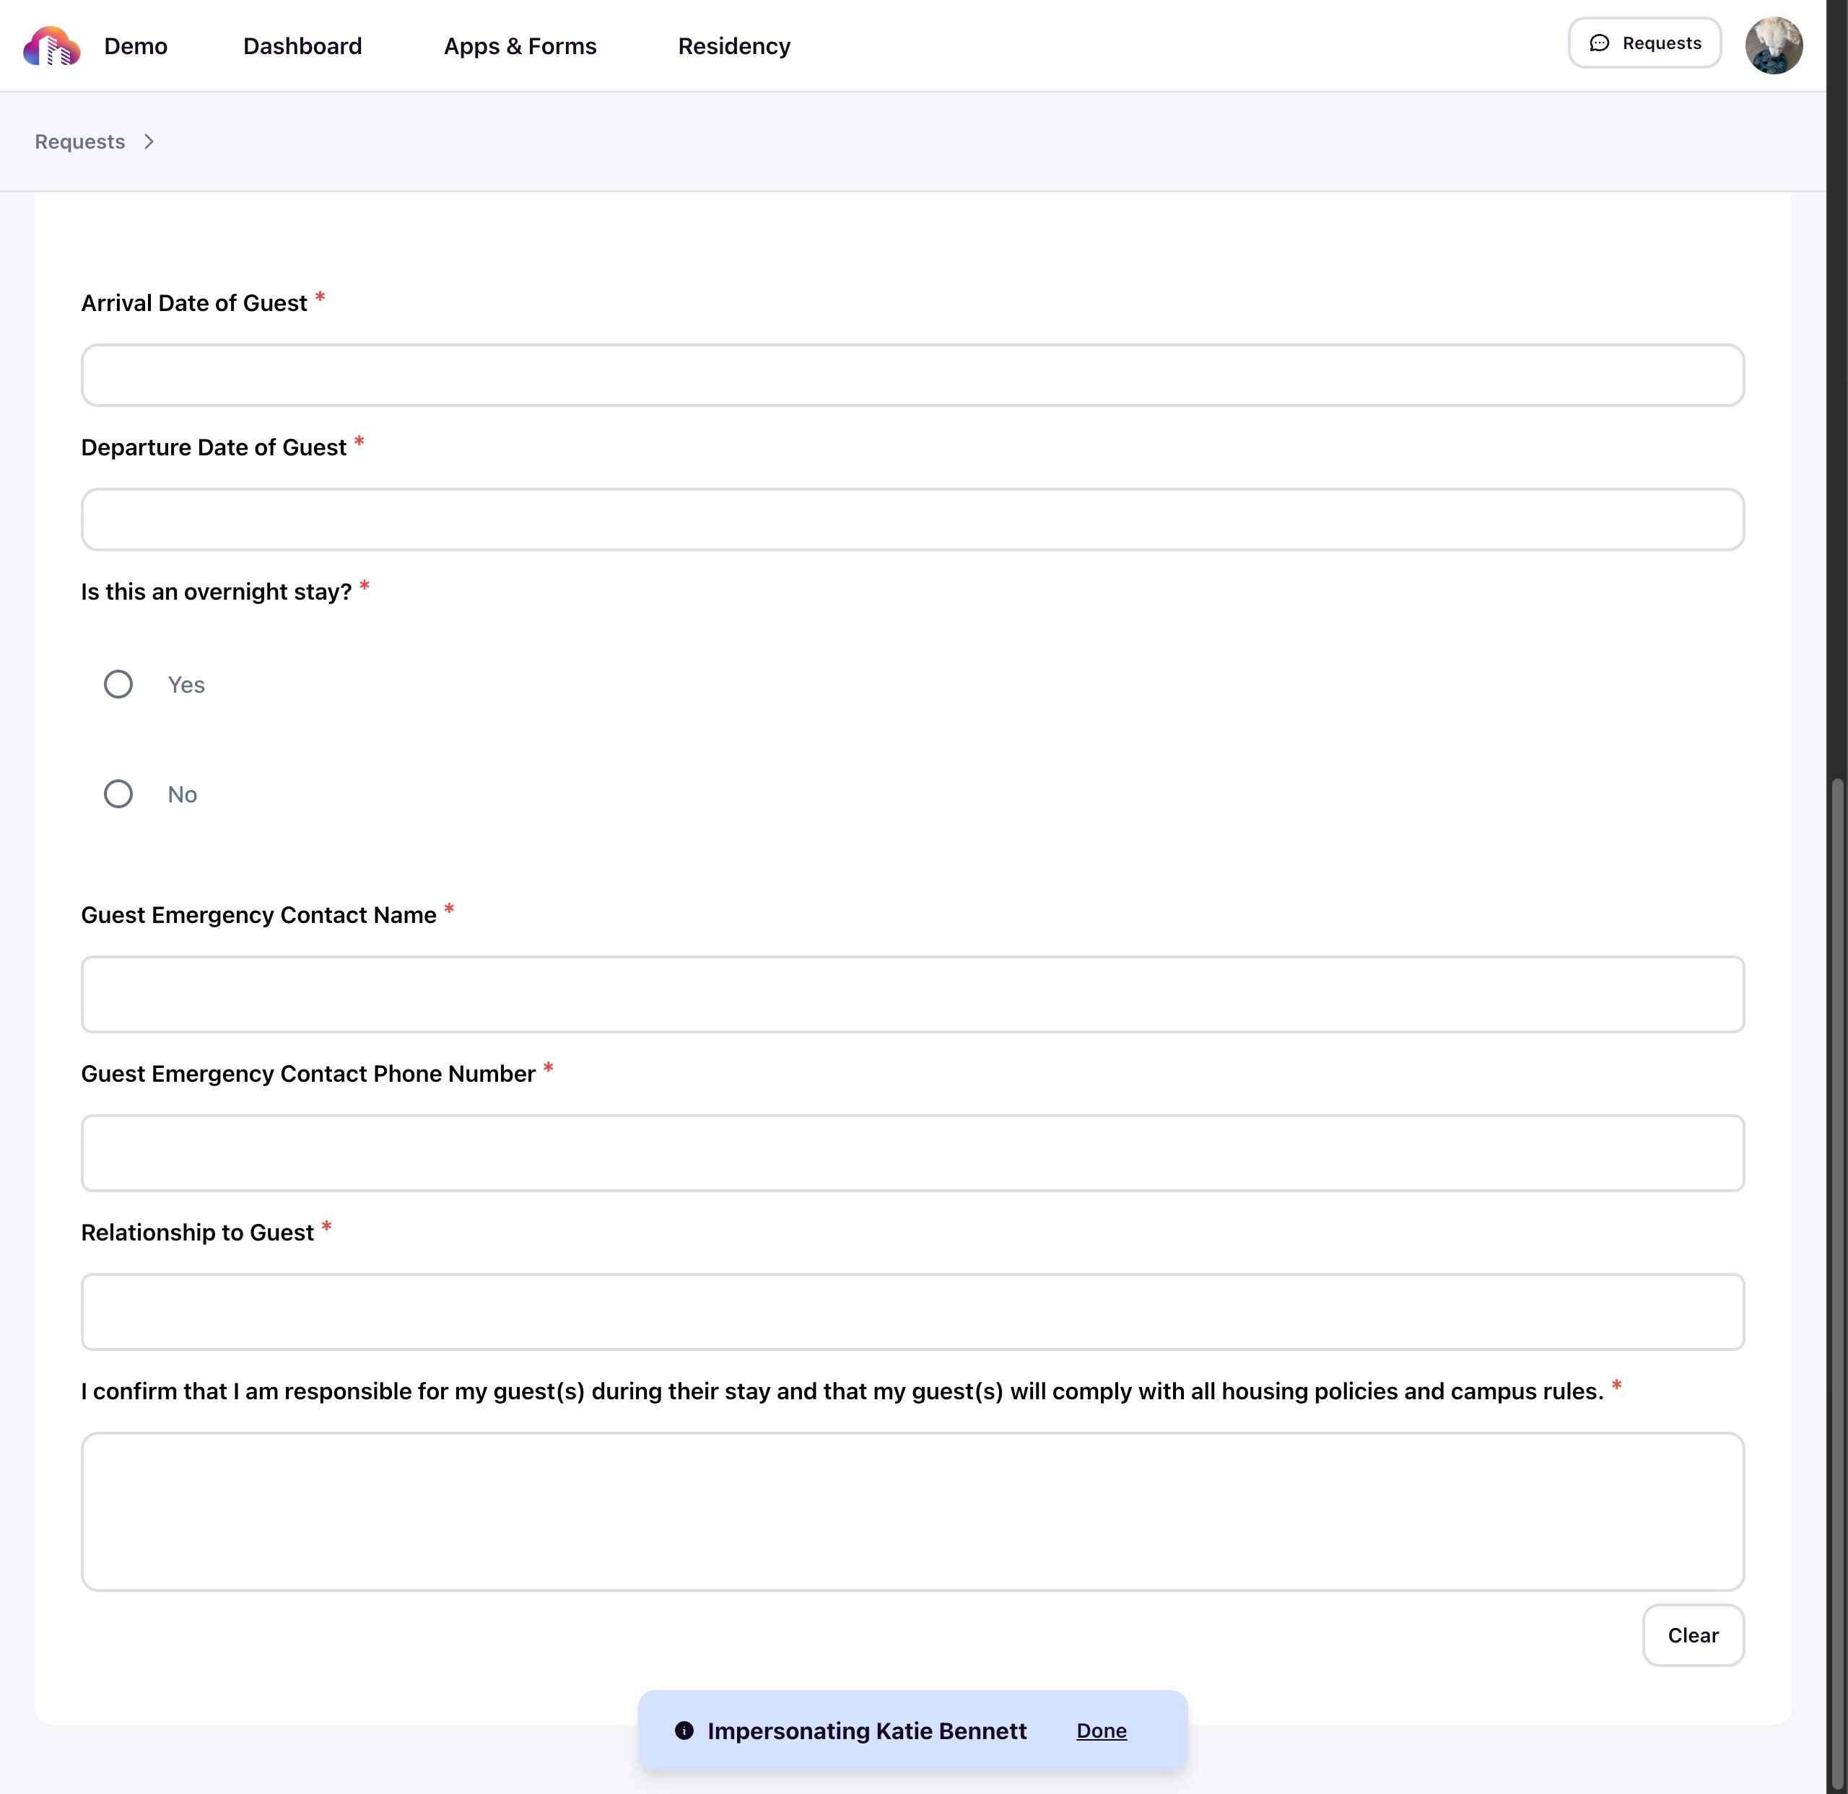This screenshot has width=1848, height=1794.
Task: Click the breadcrumb chevron after Requests
Action: click(x=149, y=141)
